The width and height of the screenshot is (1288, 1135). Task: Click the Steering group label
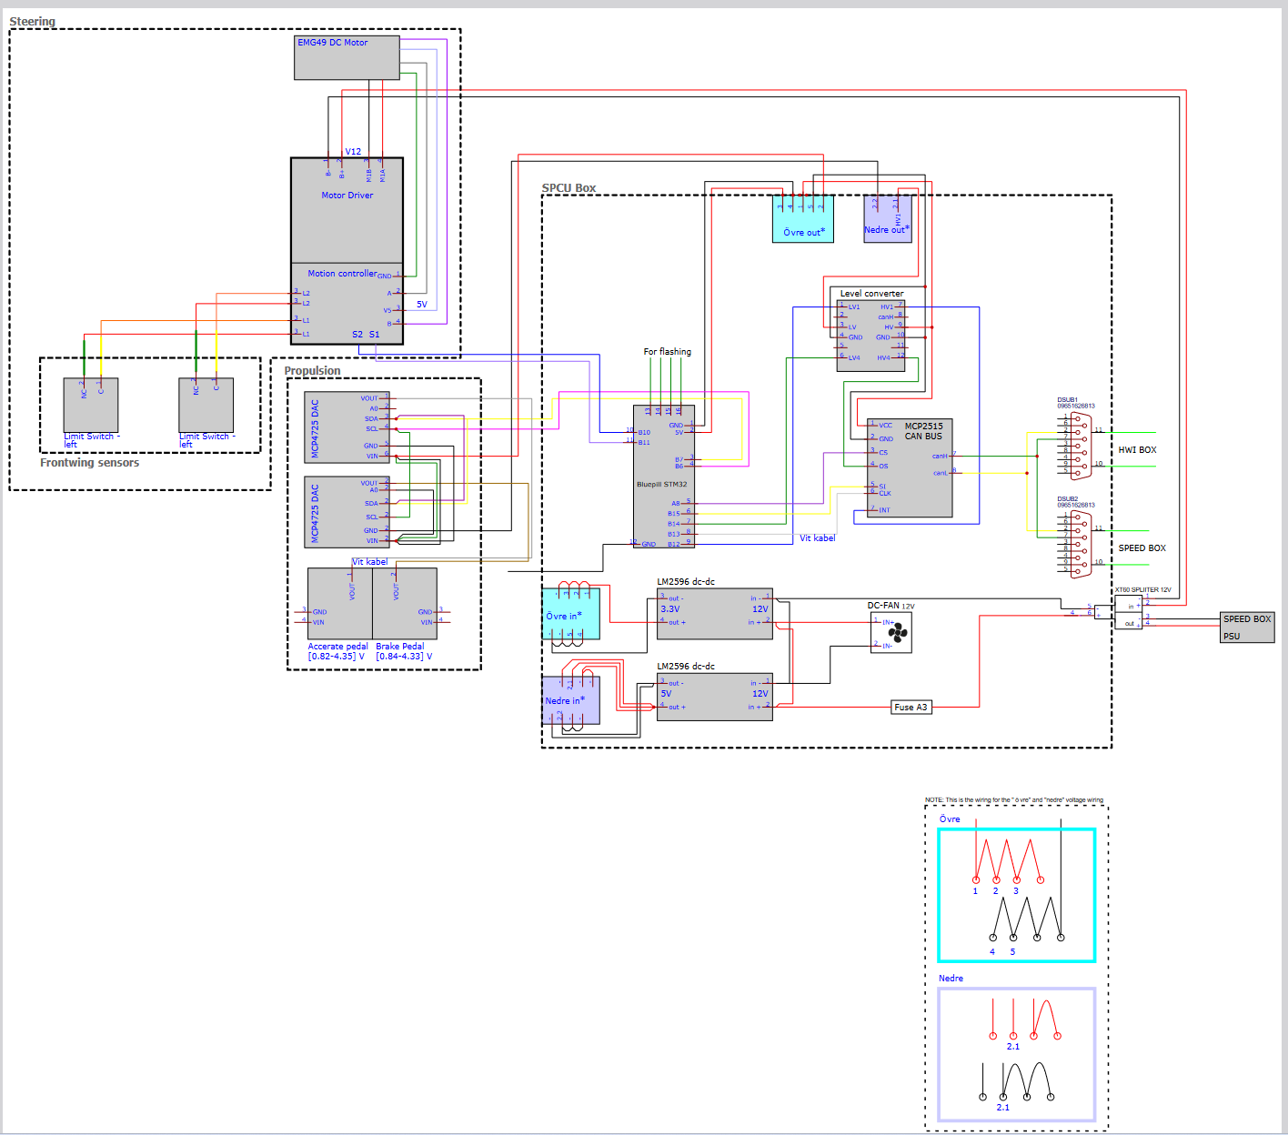[32, 22]
